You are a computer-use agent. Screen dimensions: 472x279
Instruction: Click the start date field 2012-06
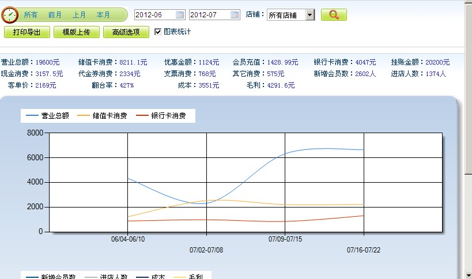[x=154, y=15]
